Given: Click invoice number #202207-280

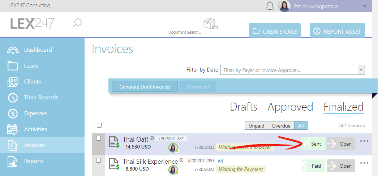Looking at the screenshot, I should [201, 160].
